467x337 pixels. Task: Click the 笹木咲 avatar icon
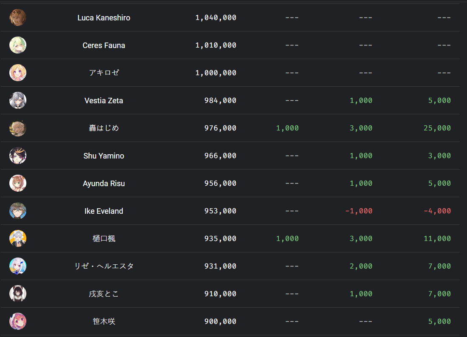pyautogui.click(x=18, y=321)
